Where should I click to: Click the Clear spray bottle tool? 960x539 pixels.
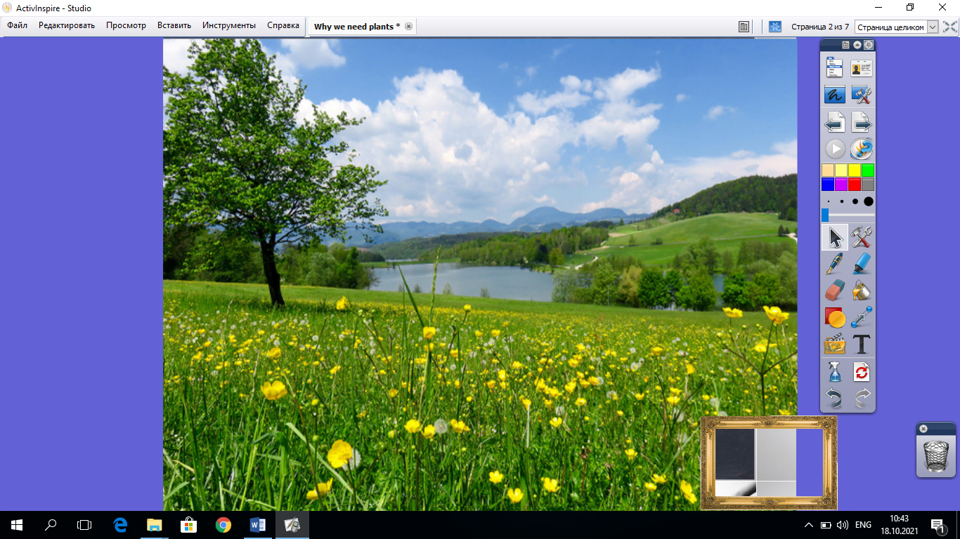[x=834, y=371]
